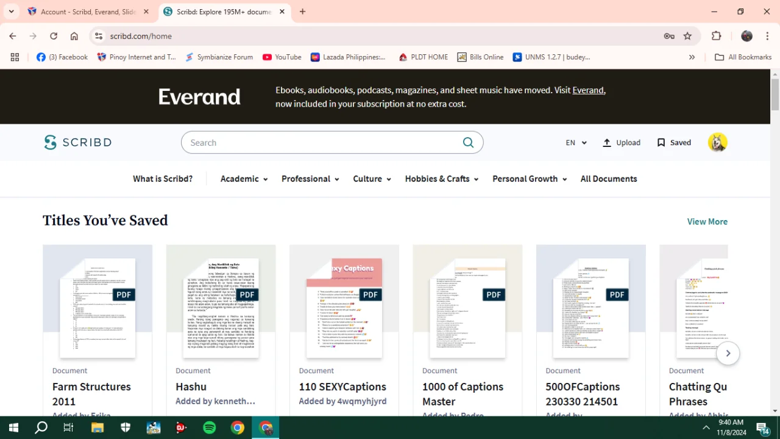Click the 1000 of Captions thumbnail
780x439 pixels.
(x=467, y=307)
